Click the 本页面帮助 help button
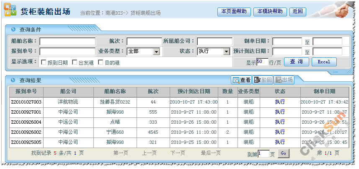Screen dimensions: 359x169 tap(234, 12)
